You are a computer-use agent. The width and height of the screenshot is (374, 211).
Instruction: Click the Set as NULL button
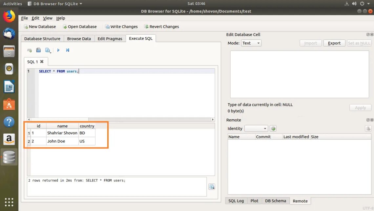(359, 43)
